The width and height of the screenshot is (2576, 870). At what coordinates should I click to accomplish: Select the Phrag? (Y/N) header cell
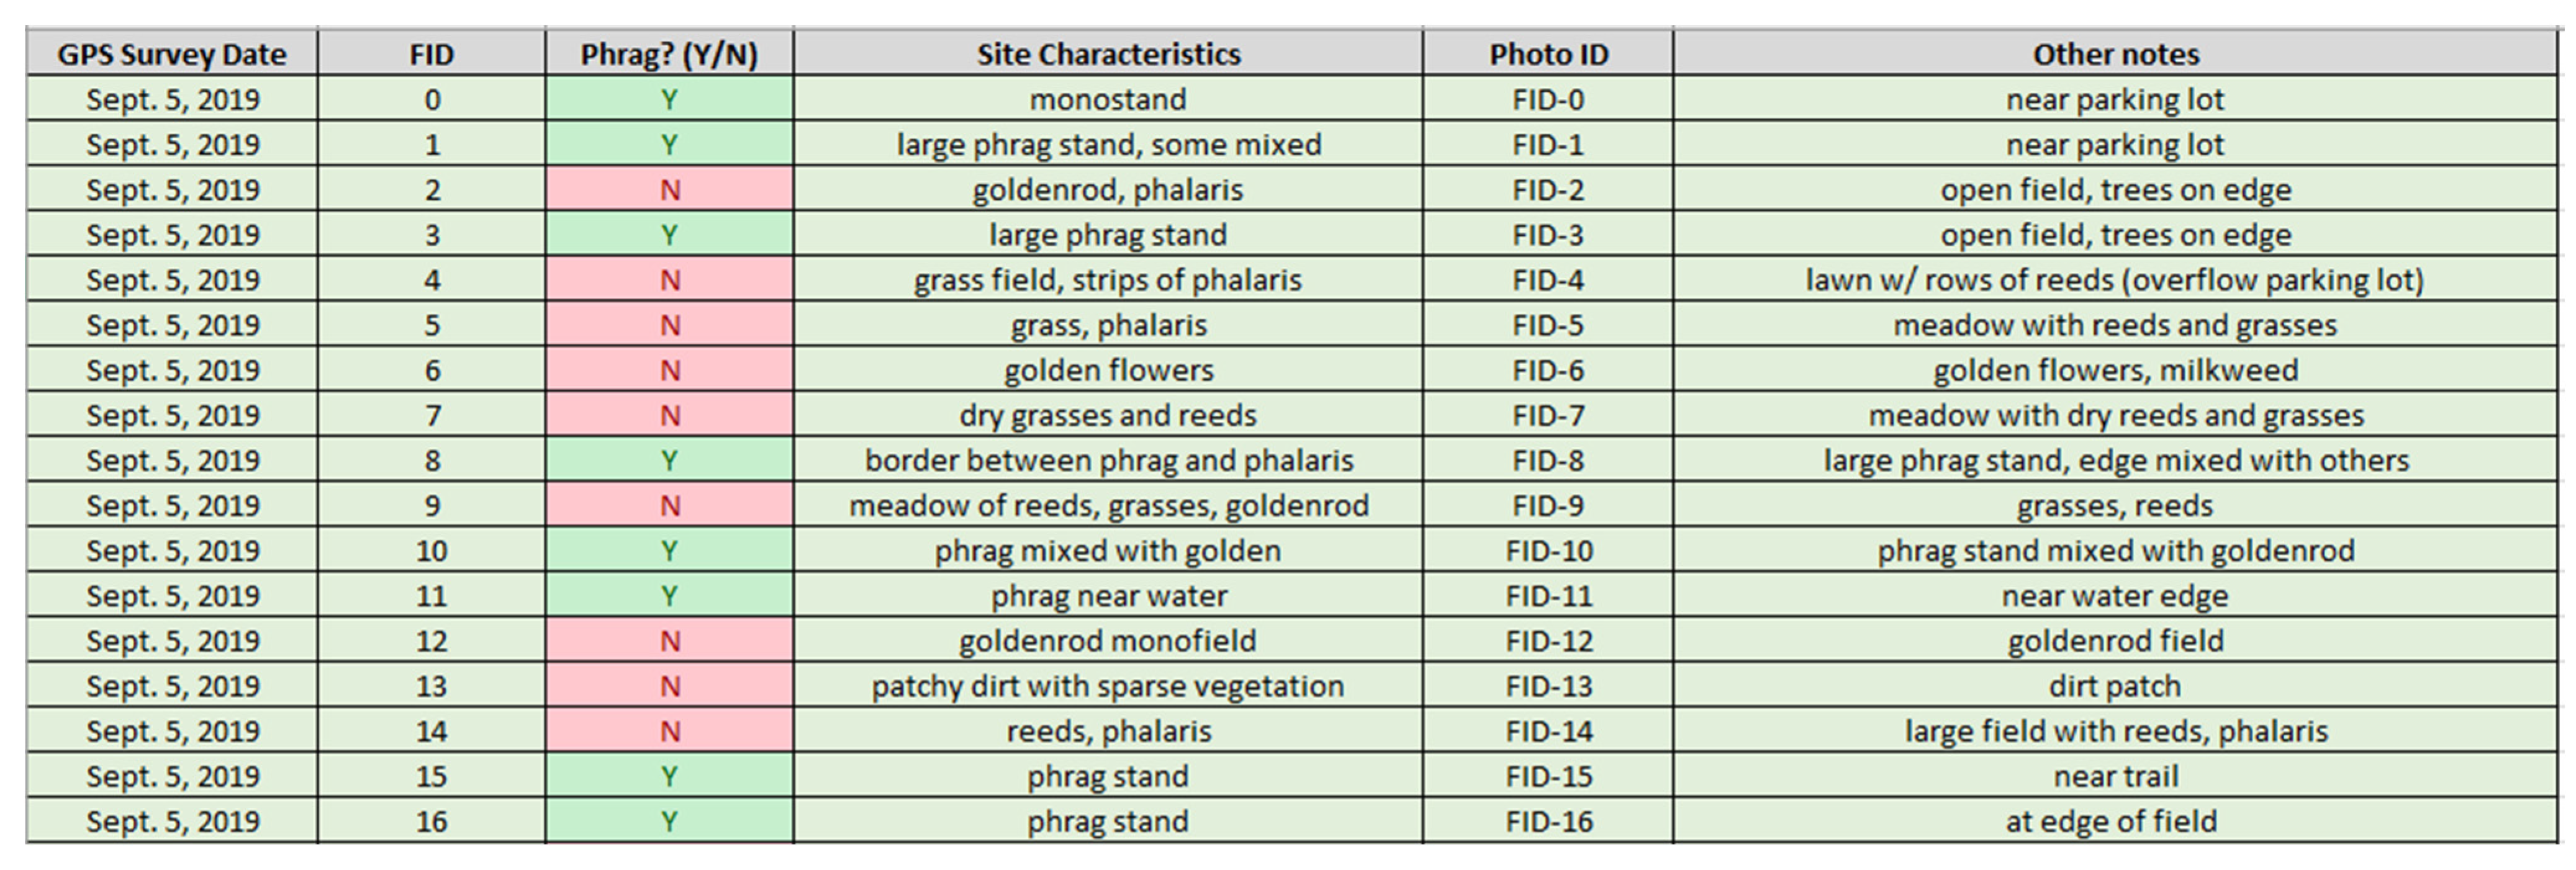669,54
